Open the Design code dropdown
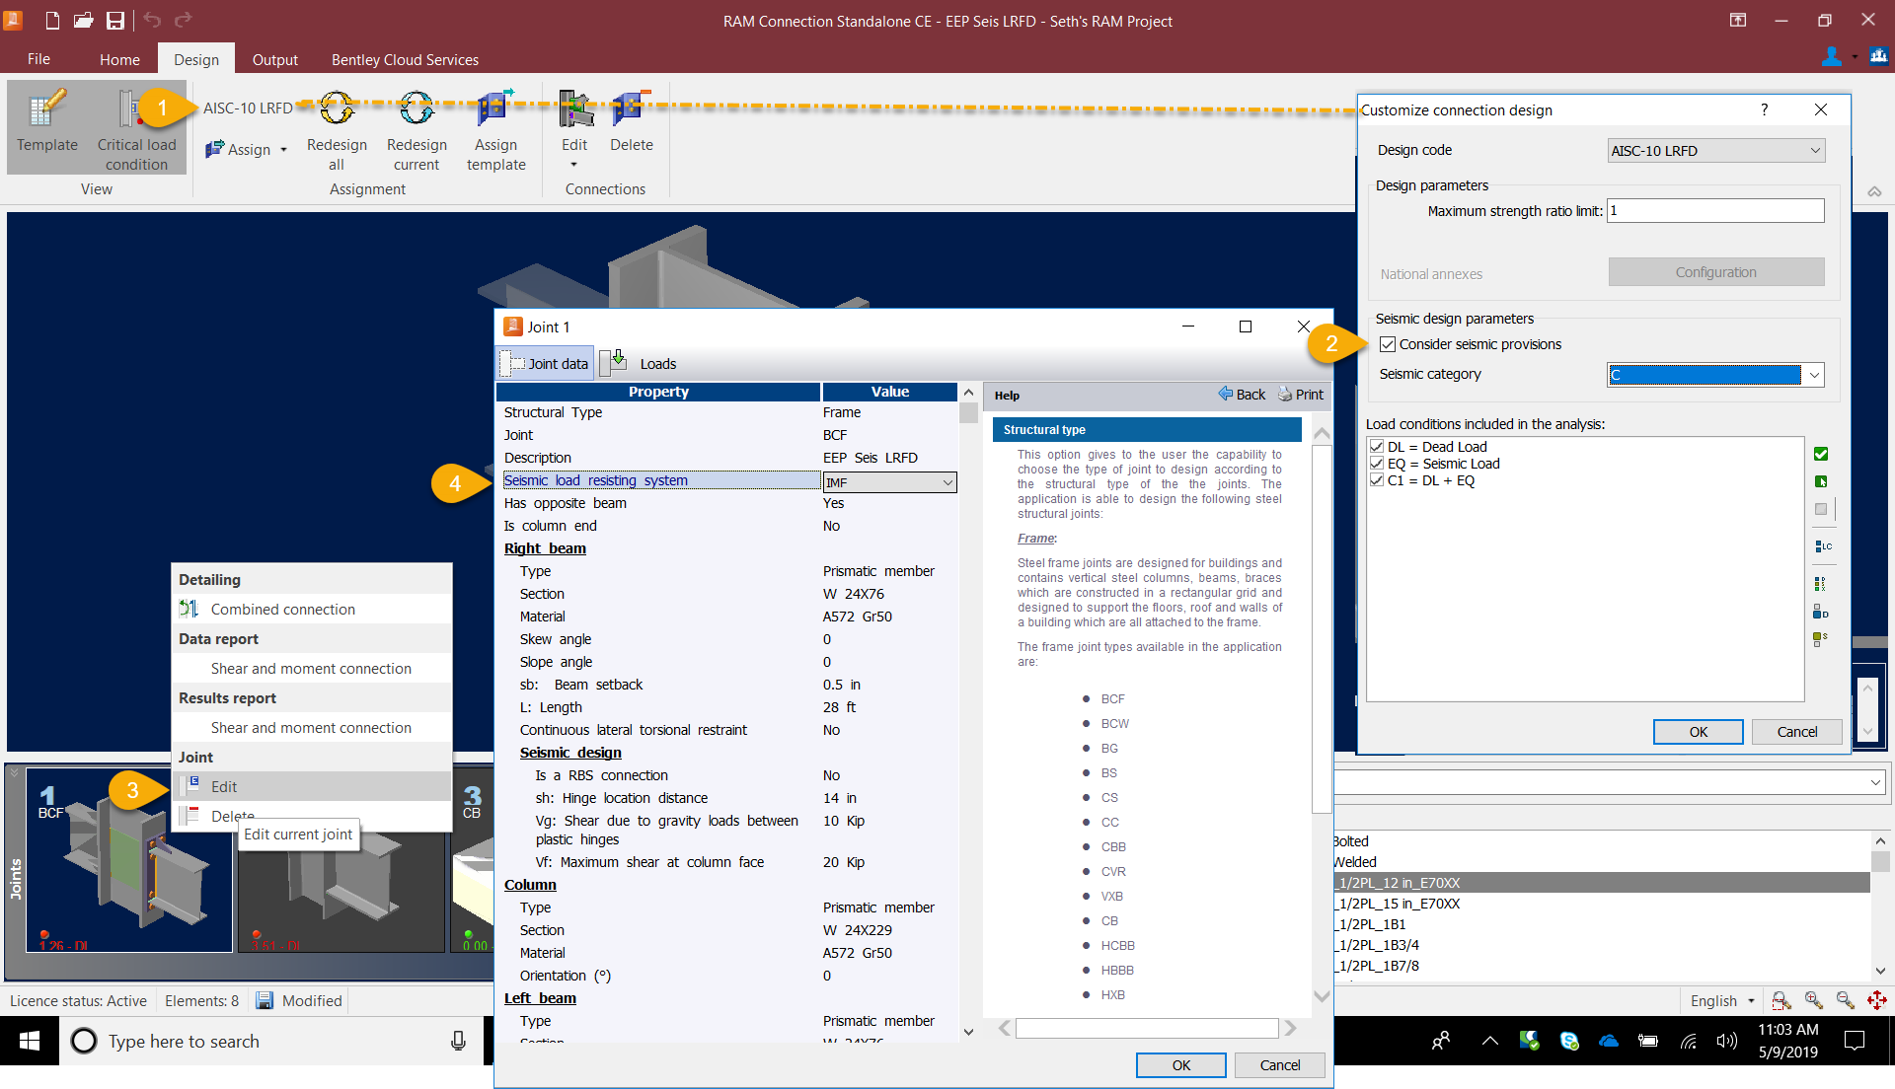Screen dimensions: 1895x1089 pos(1715,151)
